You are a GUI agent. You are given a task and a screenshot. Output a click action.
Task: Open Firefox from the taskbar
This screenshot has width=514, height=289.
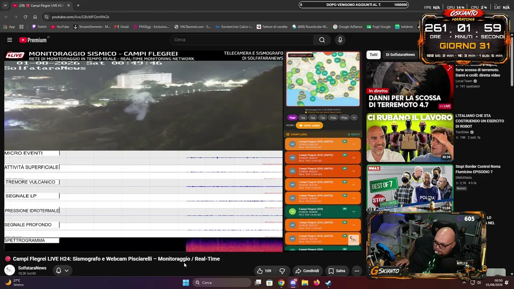click(316, 283)
